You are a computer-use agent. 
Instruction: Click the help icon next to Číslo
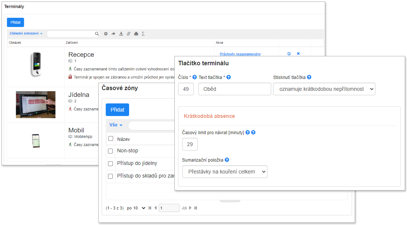point(194,77)
